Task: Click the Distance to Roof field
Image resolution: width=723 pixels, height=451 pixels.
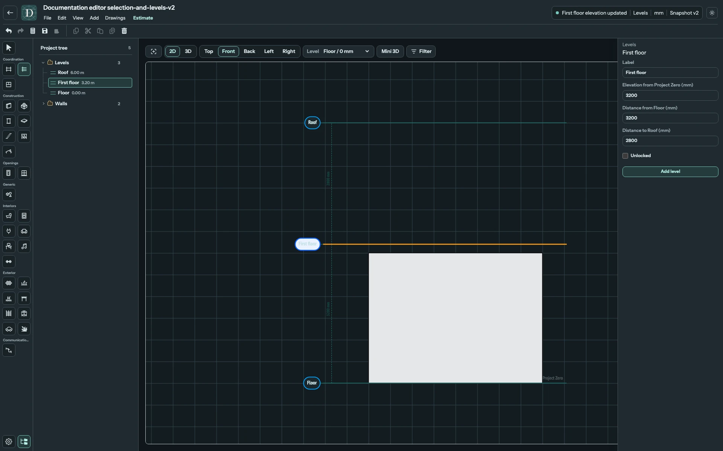Action: [x=670, y=141]
